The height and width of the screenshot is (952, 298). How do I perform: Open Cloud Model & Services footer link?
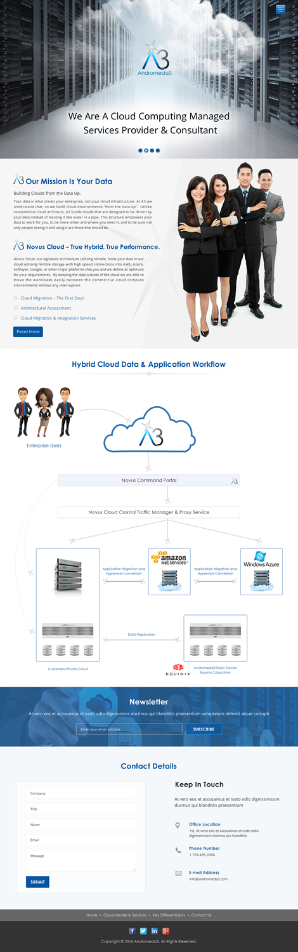click(x=125, y=915)
